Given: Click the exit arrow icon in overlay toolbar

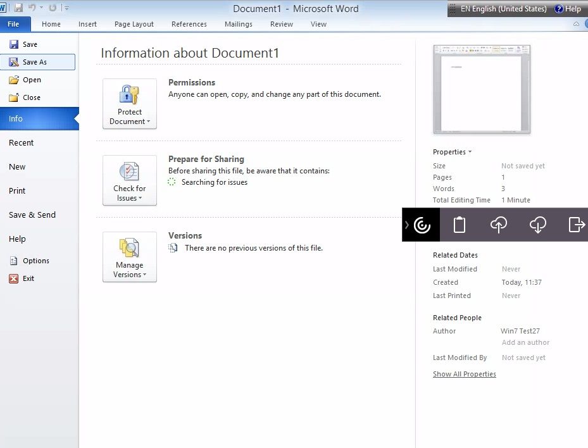Looking at the screenshot, I should pos(576,225).
